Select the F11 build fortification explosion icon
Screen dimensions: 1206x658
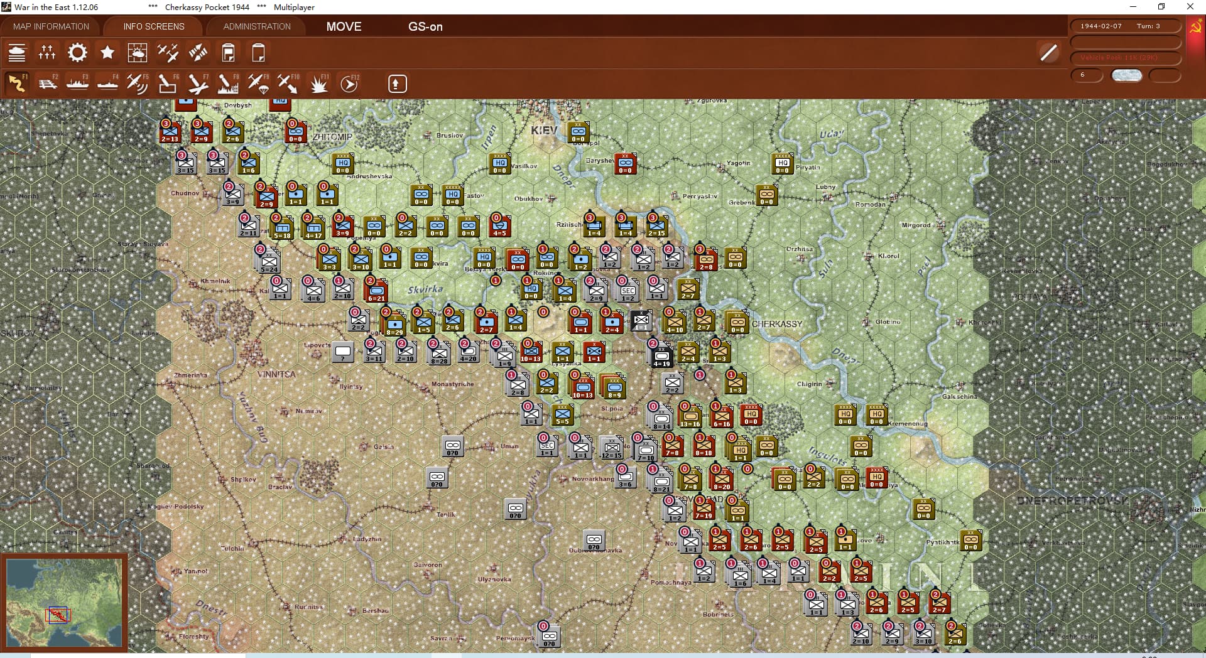click(318, 84)
